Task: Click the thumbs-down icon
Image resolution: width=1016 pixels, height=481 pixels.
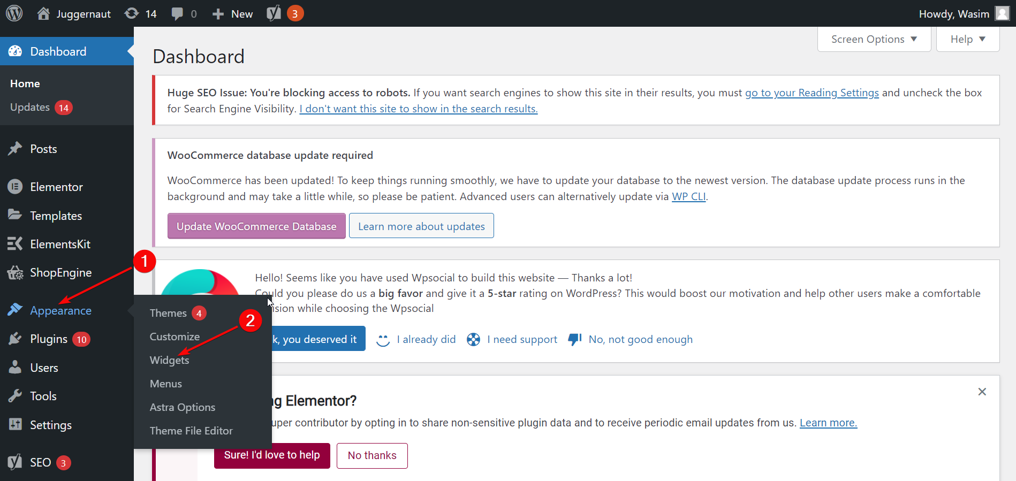Action: point(574,339)
